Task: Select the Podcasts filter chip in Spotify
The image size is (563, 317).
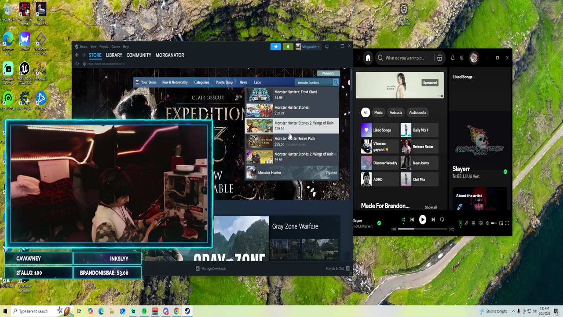Action: coord(396,113)
